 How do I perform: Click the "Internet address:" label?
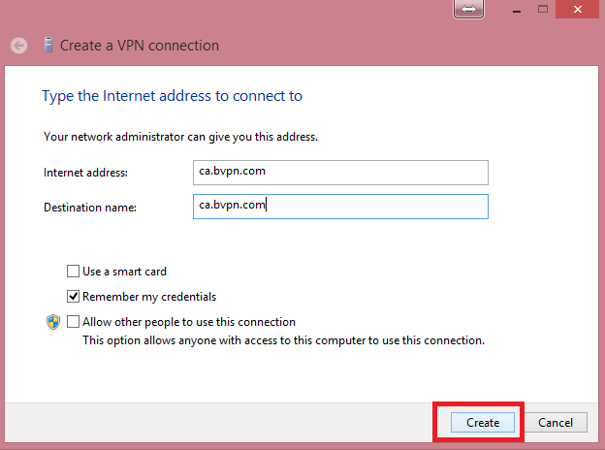(x=85, y=173)
